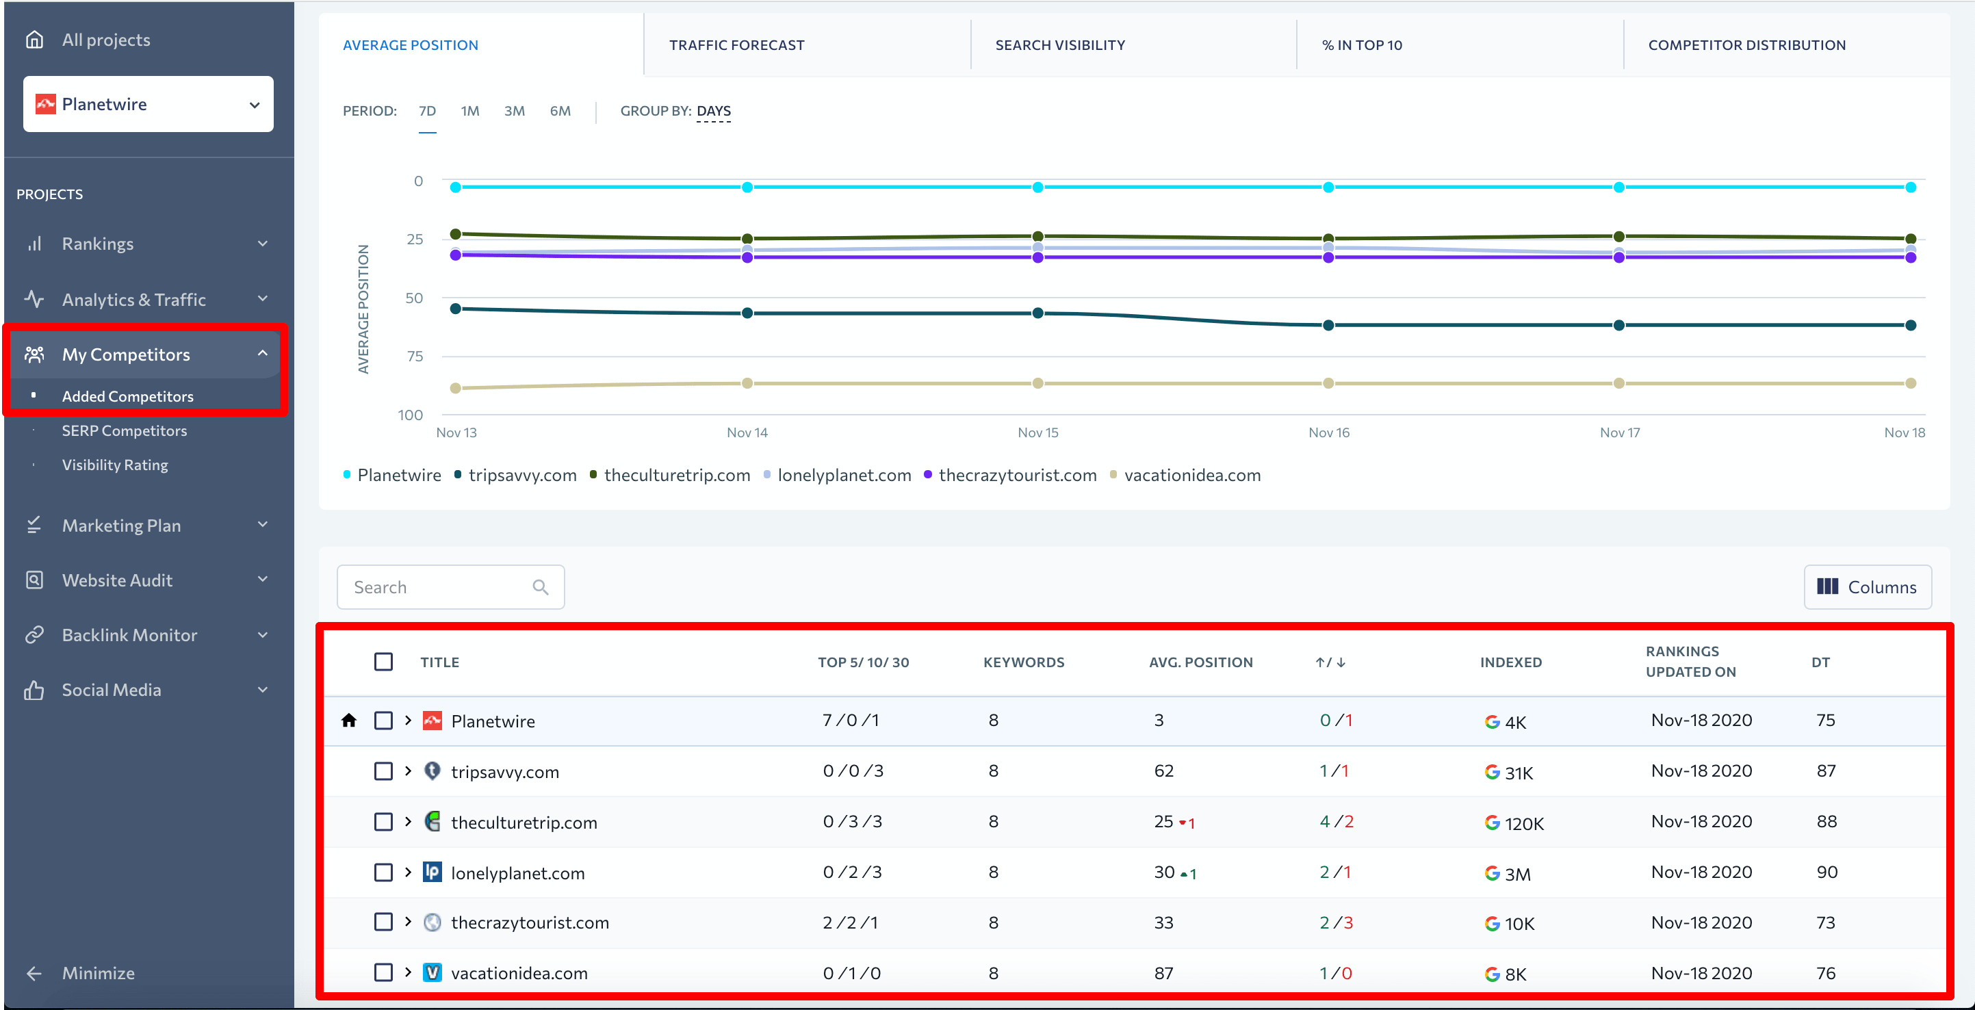Click the All projects home icon
The height and width of the screenshot is (1010, 1975).
click(34, 39)
